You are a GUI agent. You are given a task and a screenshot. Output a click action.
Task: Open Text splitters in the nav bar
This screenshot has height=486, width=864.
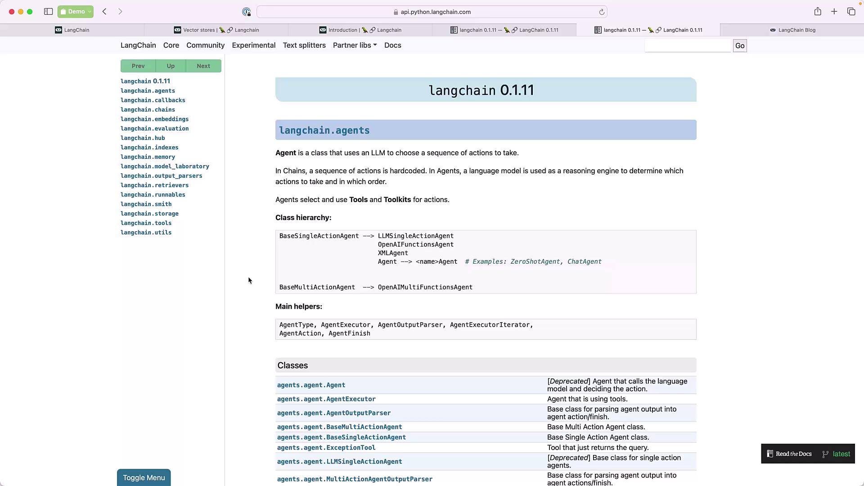pos(304,45)
